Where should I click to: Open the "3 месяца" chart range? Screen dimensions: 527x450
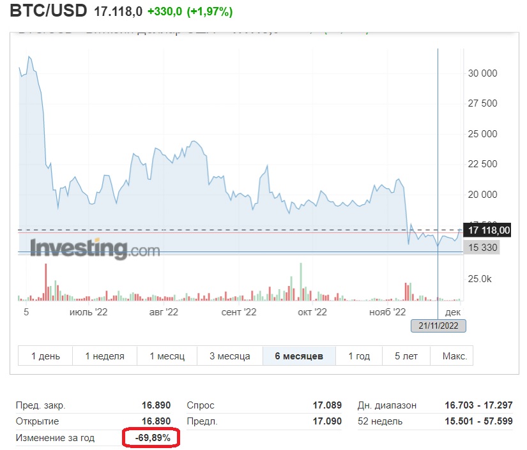coord(230,356)
